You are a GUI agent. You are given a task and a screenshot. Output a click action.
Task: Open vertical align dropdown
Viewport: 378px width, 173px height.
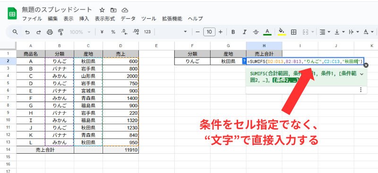pos(340,32)
